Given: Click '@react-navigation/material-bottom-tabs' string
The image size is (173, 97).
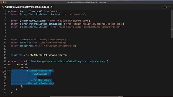Looking at the screenshot, I should point(98,24).
